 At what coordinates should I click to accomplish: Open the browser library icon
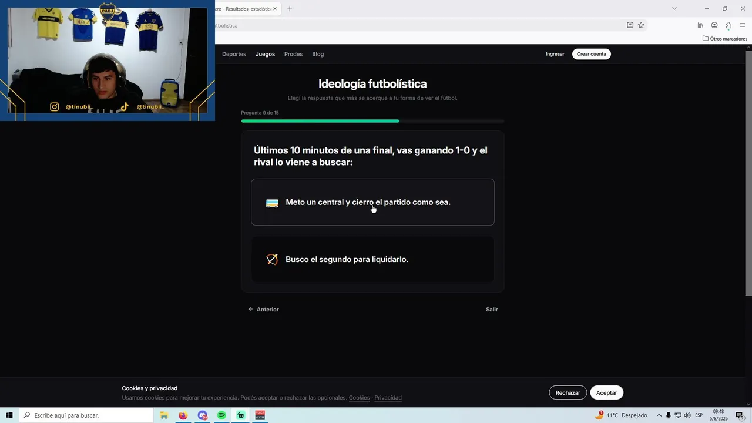click(x=700, y=25)
